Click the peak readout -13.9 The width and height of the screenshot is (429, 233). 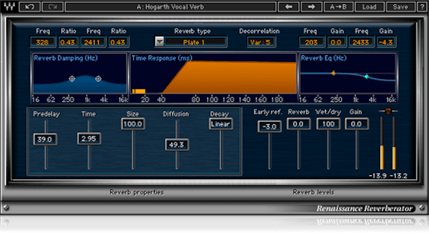(378, 176)
